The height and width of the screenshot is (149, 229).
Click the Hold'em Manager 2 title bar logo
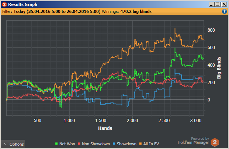[4, 4]
